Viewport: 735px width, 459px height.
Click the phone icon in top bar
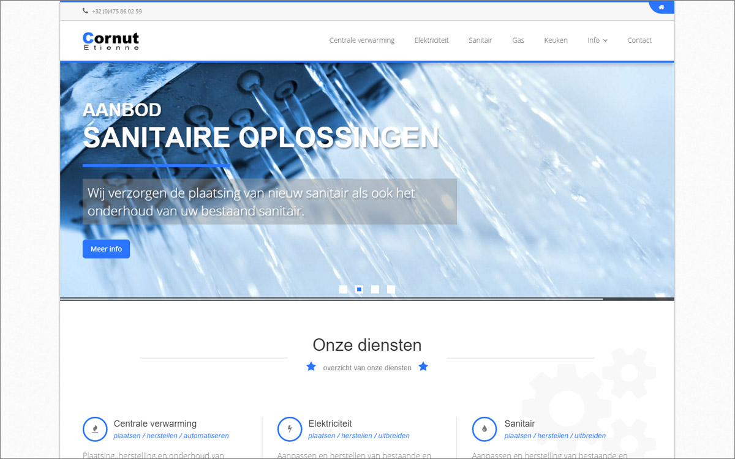pos(85,11)
